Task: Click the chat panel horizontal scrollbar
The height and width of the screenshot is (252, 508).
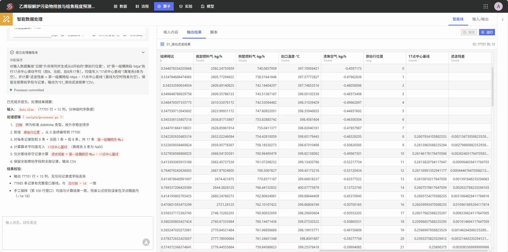Action: tap(32, 37)
